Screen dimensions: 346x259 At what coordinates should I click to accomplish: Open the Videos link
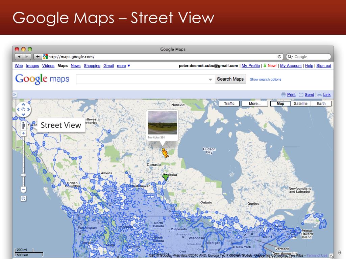48,66
